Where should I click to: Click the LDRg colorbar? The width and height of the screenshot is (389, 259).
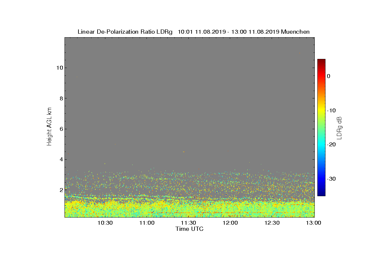point(321,127)
